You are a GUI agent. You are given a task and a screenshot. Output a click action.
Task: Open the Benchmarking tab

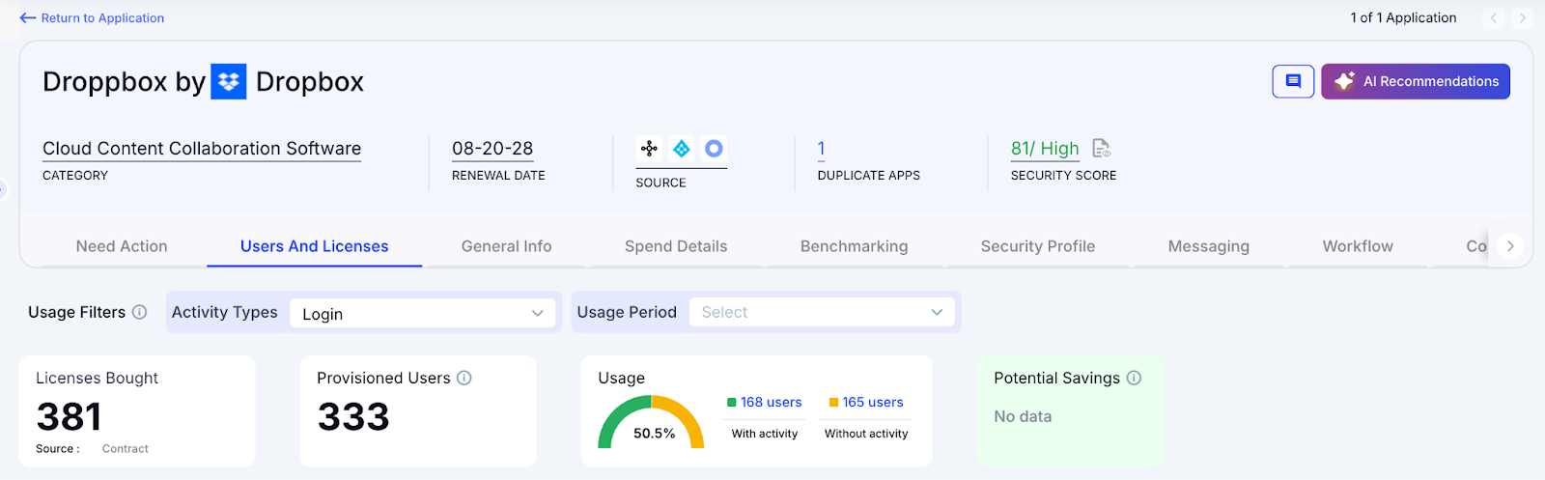855,246
